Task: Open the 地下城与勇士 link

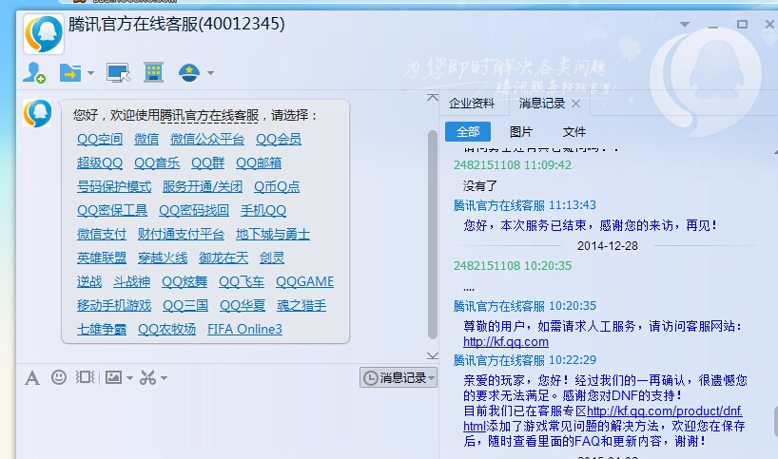Action: (x=273, y=235)
